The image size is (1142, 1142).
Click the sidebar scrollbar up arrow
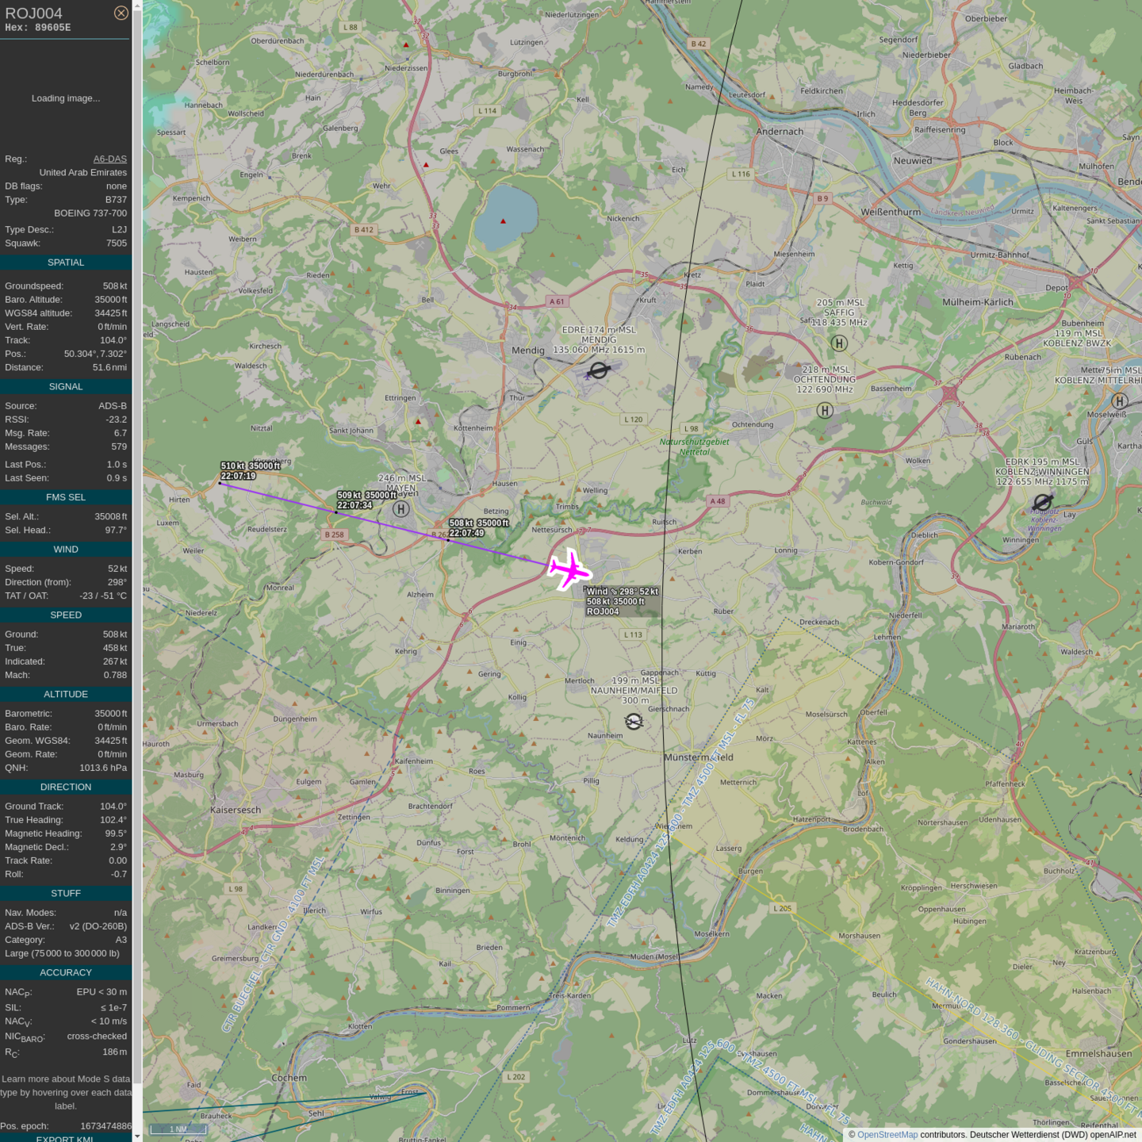point(137,6)
